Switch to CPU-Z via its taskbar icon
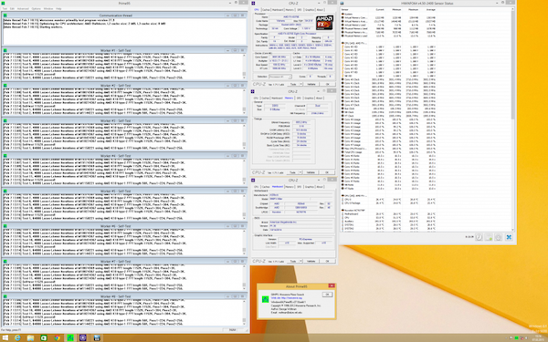The width and height of the screenshot is (548, 342). (83, 337)
